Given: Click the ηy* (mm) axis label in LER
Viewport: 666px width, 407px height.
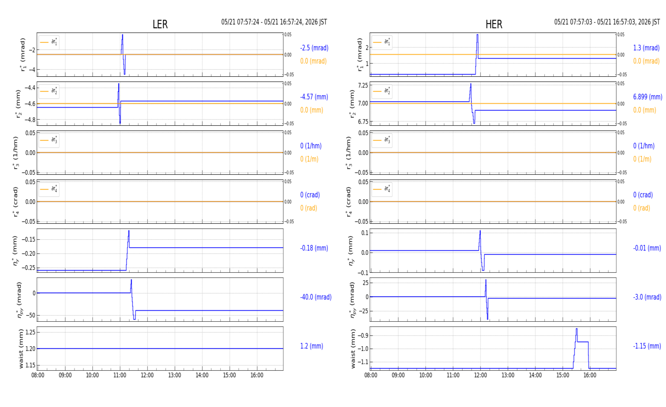Looking at the screenshot, I should [15, 251].
